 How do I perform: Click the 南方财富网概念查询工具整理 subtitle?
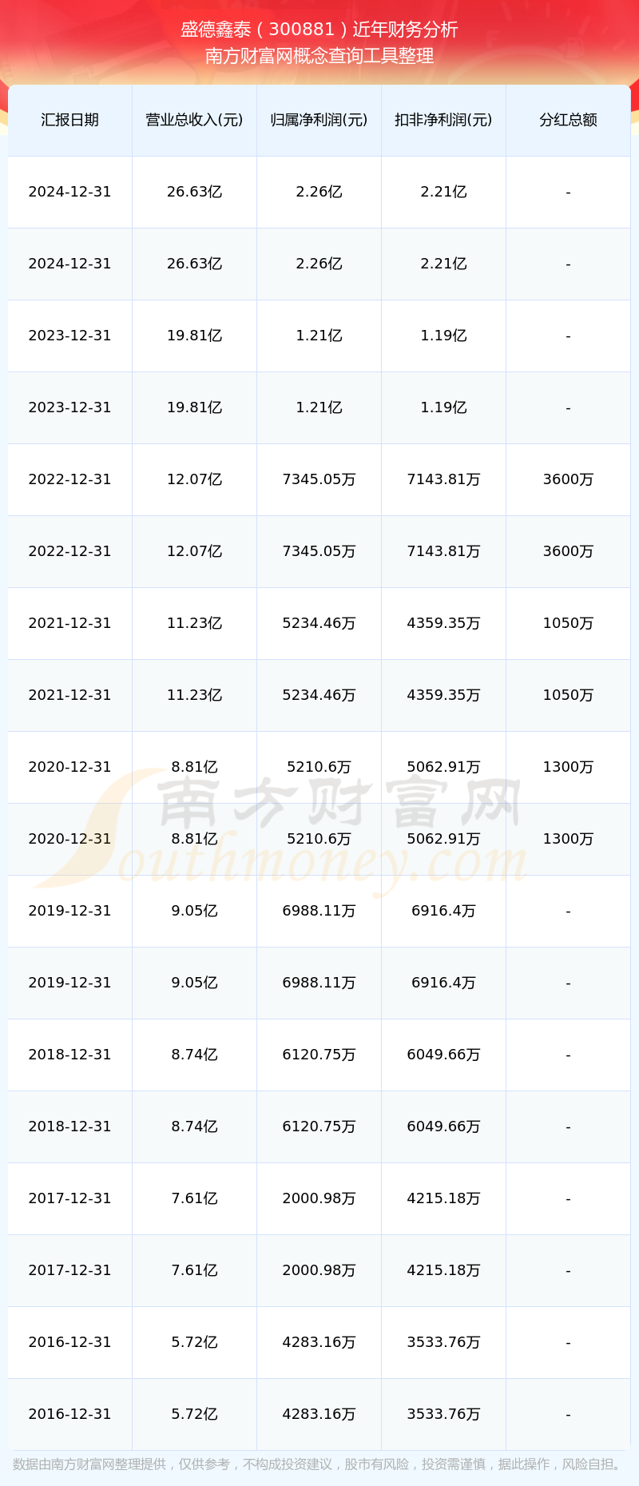point(319,56)
